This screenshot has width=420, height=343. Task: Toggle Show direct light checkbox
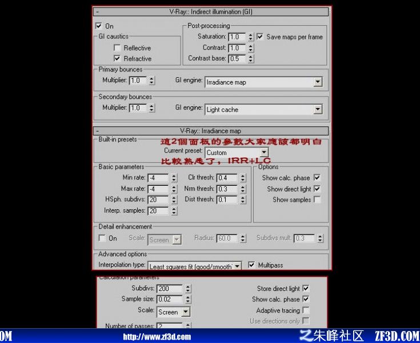[x=317, y=189]
